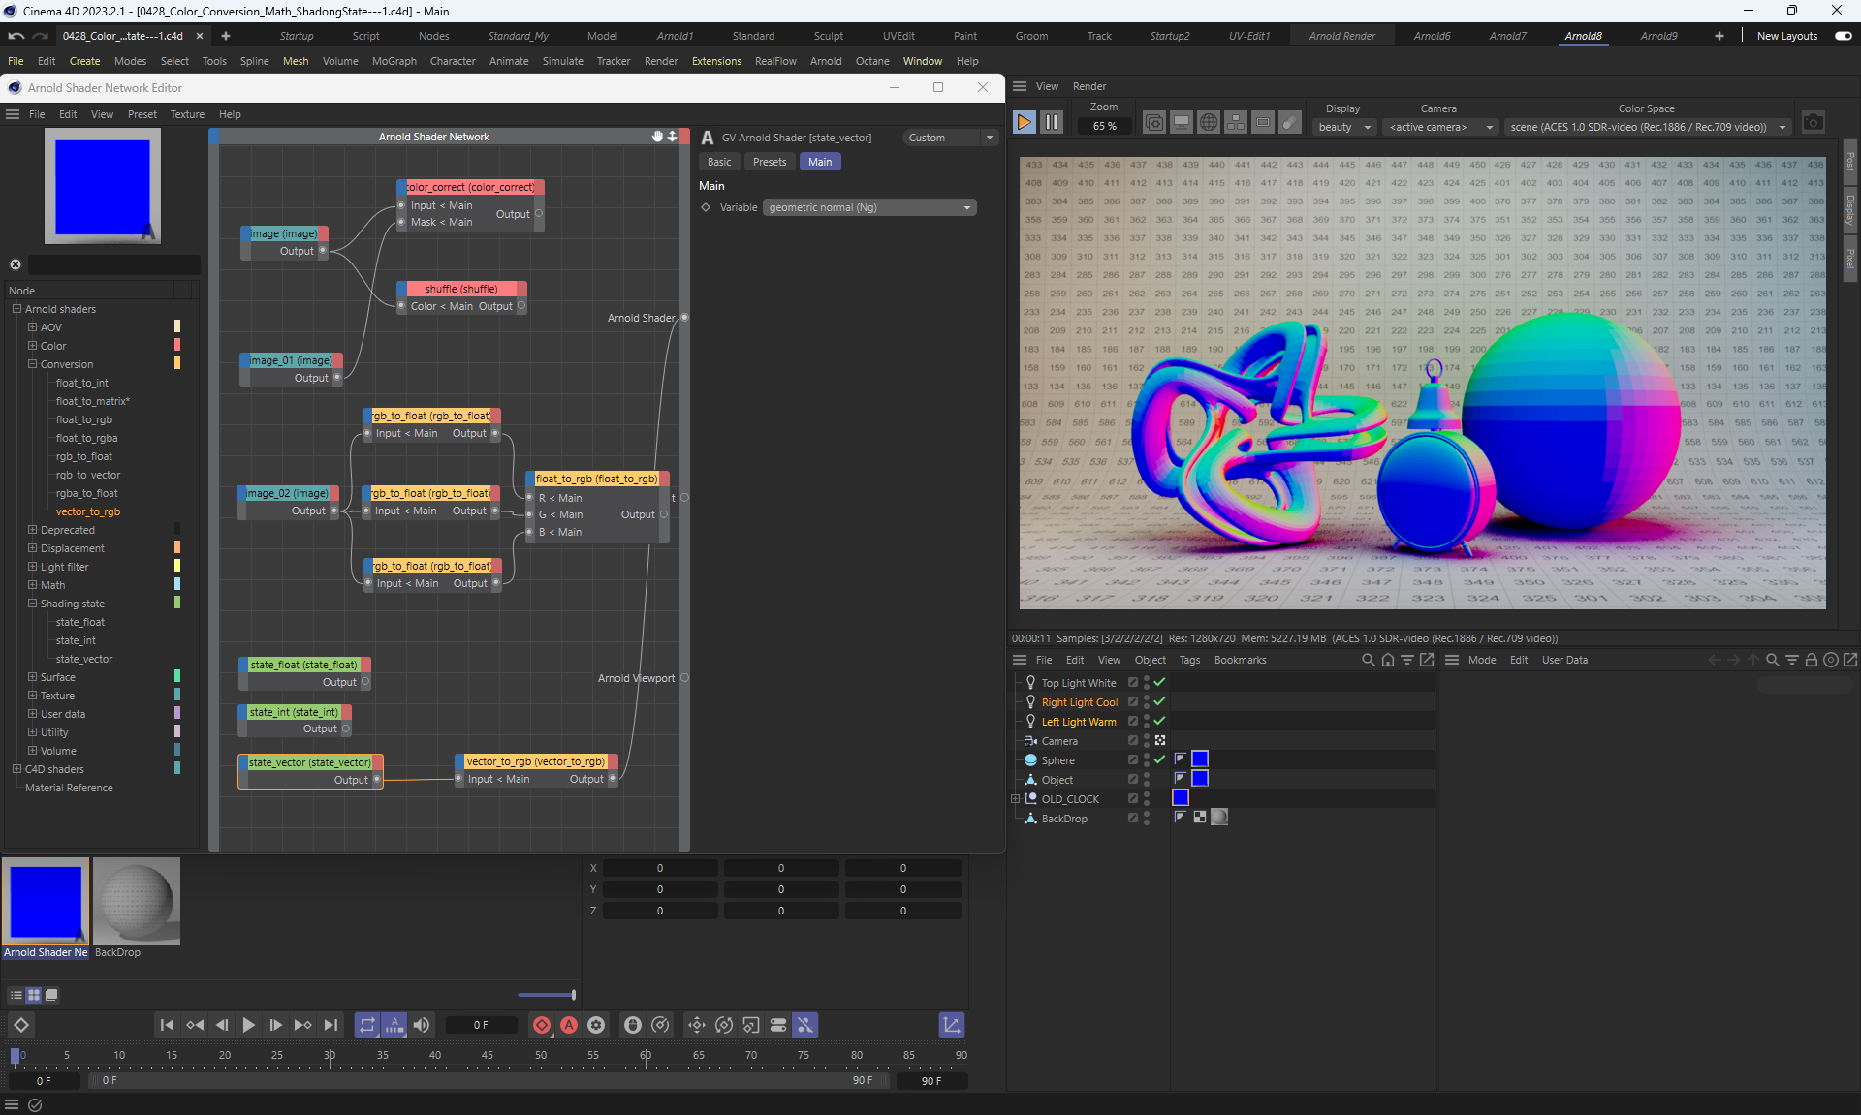Start the Arnold IPR render play button

point(1024,122)
